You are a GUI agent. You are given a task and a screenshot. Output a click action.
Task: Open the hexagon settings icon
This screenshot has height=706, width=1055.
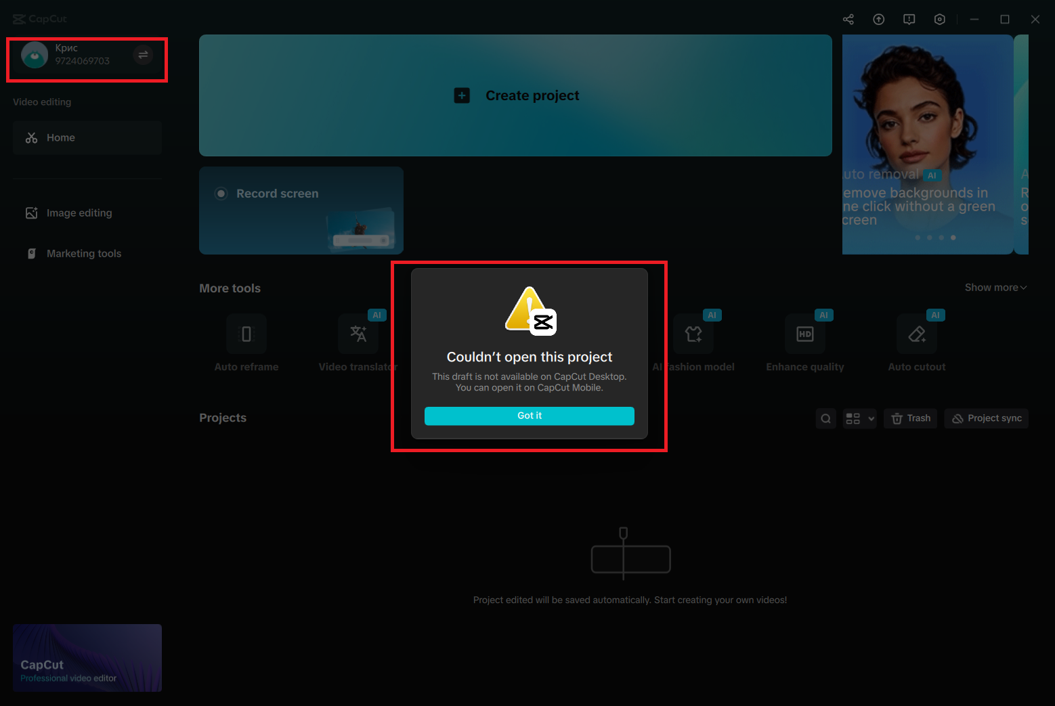pos(939,19)
